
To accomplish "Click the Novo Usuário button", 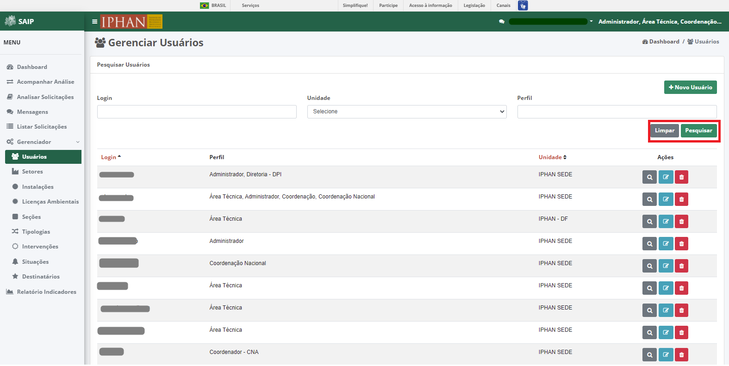I will 690,87.
